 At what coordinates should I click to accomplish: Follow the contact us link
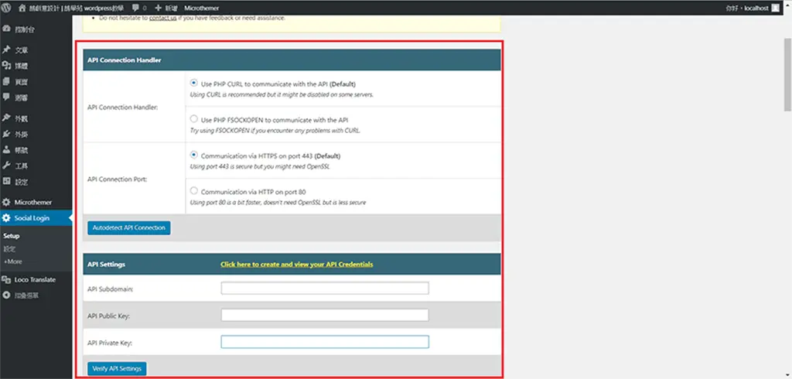click(162, 18)
